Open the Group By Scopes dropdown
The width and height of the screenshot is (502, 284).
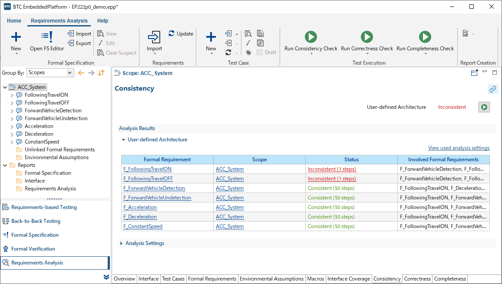click(50, 72)
